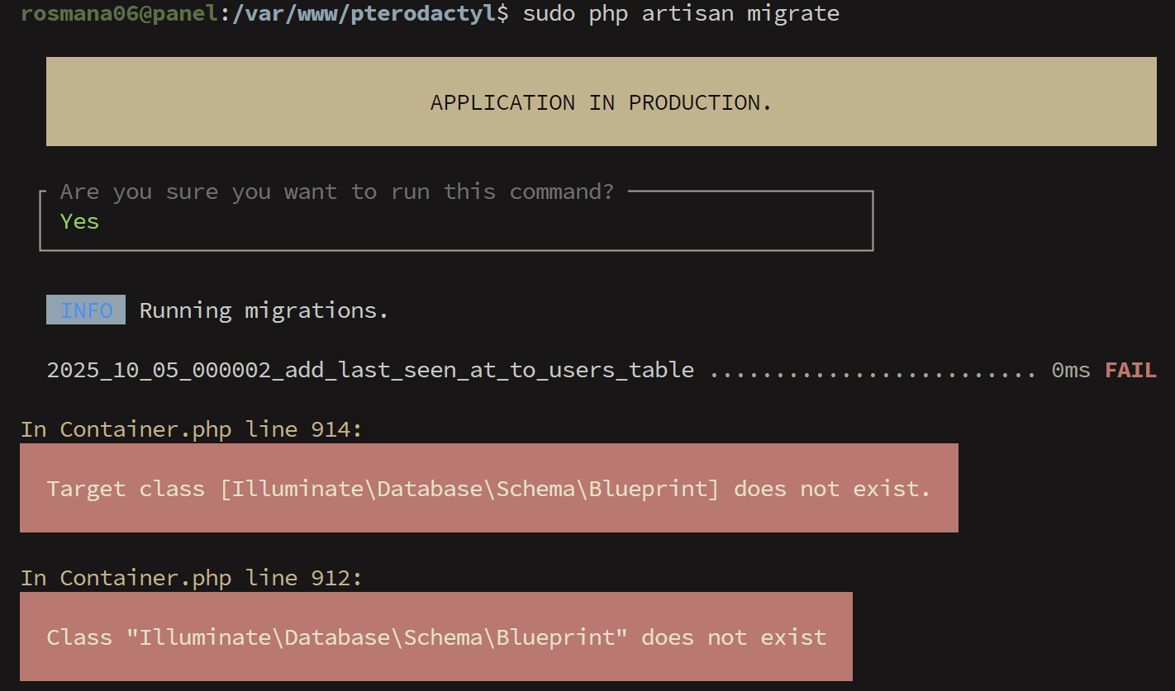
Task: Click the $ prompt symbol
Action: pyautogui.click(x=503, y=13)
